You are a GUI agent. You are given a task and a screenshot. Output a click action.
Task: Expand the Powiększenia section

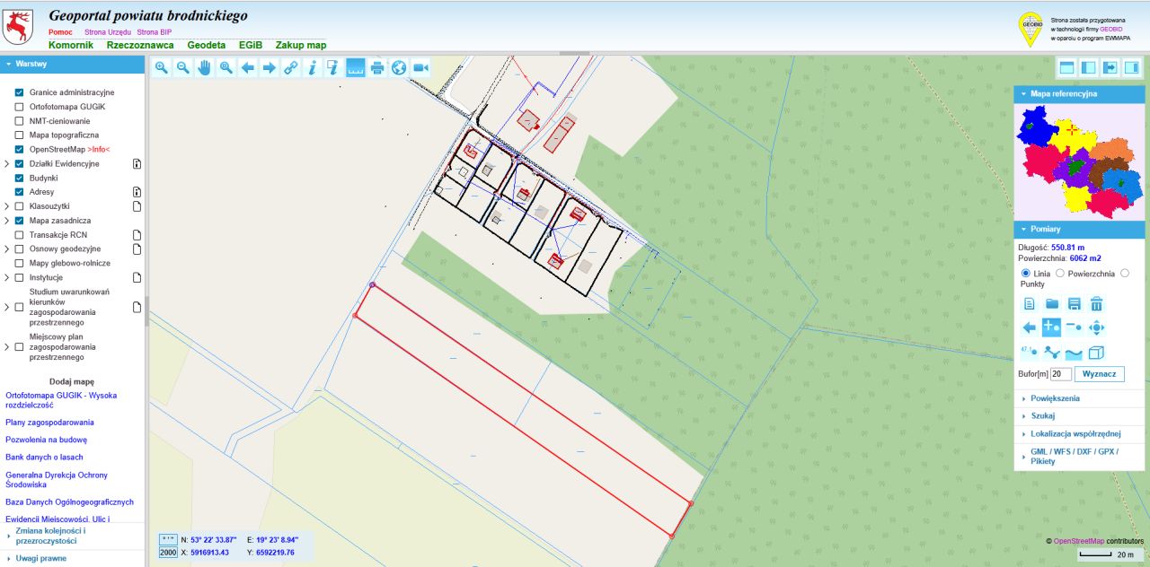(x=1079, y=398)
